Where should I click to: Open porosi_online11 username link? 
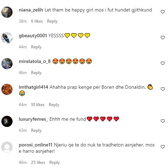[36, 145]
